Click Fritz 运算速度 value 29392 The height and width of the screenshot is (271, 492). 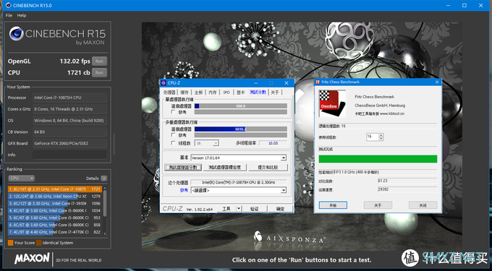pos(407,189)
